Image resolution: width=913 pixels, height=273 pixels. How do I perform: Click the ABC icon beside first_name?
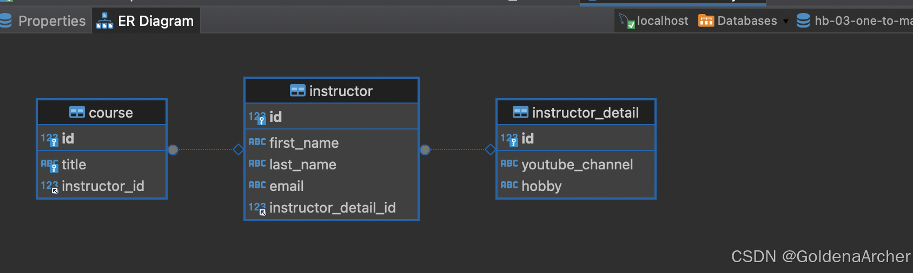(x=257, y=142)
